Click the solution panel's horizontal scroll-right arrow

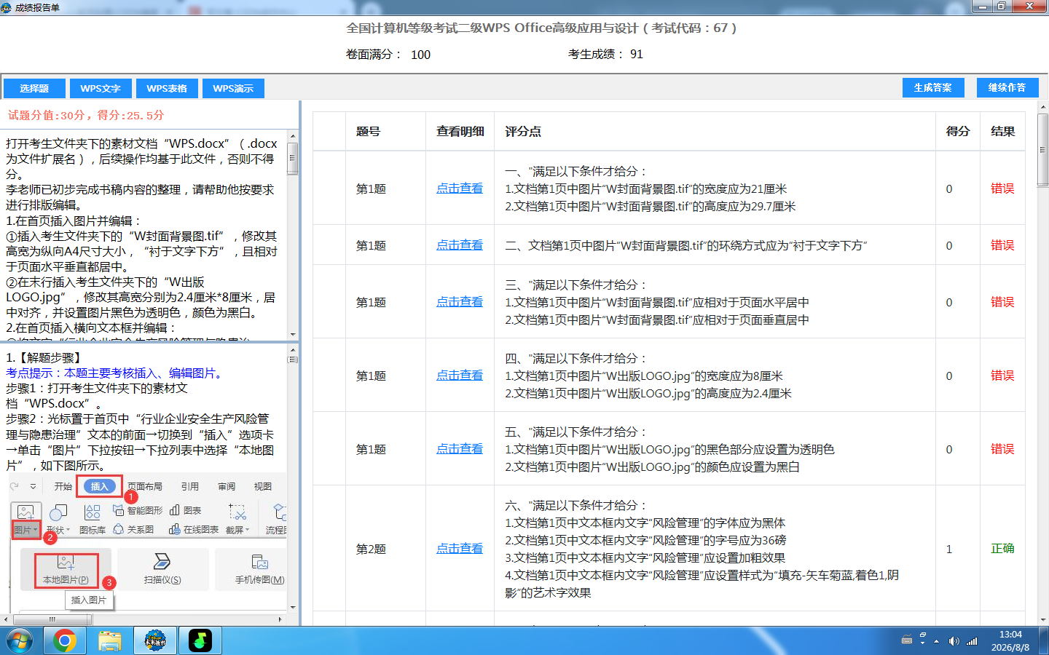pos(280,619)
